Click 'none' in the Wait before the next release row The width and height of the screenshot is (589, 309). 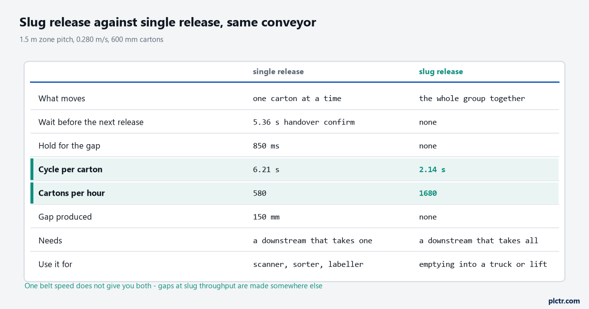click(428, 122)
